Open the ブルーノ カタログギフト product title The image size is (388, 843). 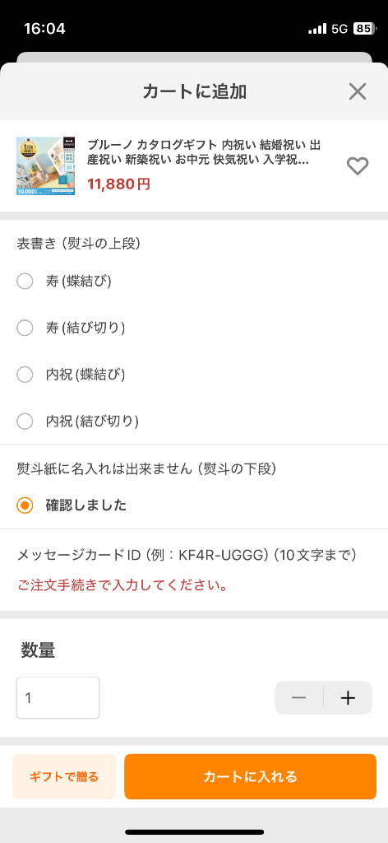pyautogui.click(x=205, y=152)
